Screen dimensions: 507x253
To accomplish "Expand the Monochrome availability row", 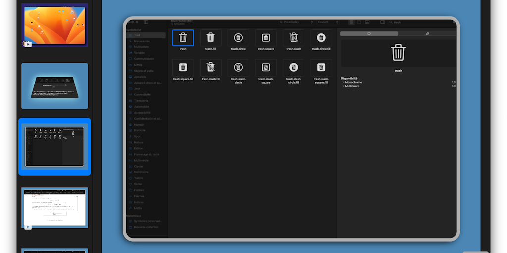I will [x=343, y=82].
